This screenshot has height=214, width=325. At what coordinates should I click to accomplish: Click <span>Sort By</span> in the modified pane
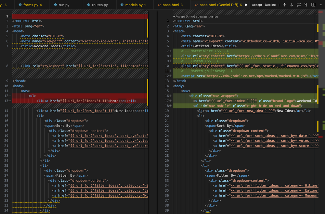(225, 126)
